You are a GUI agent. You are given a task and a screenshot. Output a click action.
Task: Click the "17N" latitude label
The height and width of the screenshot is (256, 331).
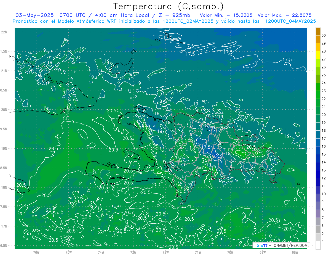click(x=4, y=226)
